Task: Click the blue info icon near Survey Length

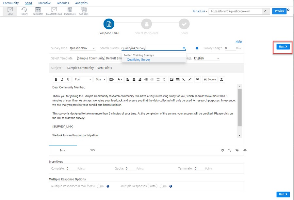Action: coord(197,48)
